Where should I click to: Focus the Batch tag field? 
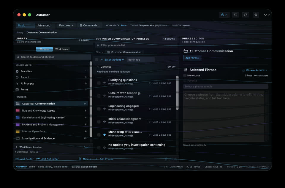click(x=140, y=60)
